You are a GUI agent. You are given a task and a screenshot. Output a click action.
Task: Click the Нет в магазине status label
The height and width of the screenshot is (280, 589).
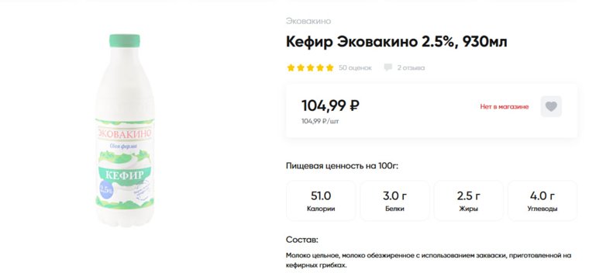[x=504, y=107]
